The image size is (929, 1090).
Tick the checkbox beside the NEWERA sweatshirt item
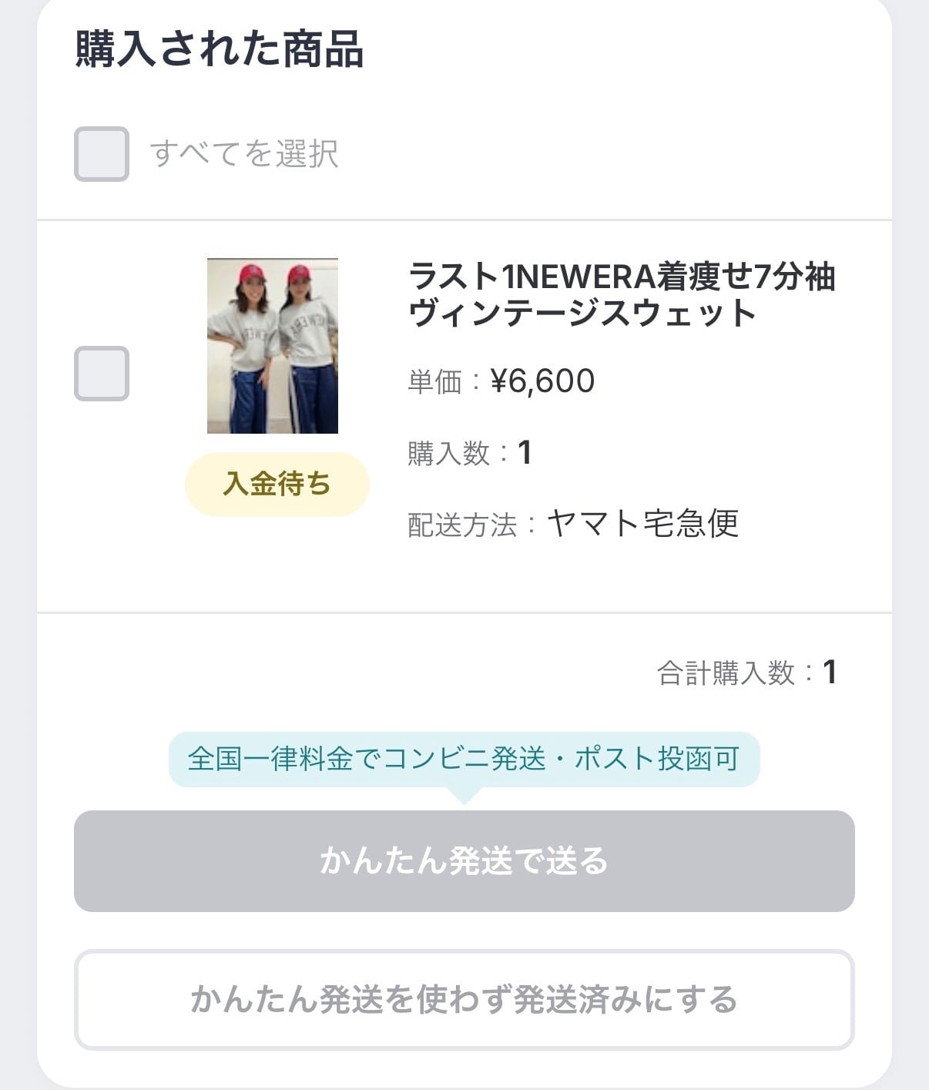coord(101,374)
